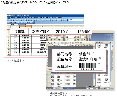The width and height of the screenshot is (117, 100).
Task: Select Excel cell containing SH-0175
Action: point(25,50)
